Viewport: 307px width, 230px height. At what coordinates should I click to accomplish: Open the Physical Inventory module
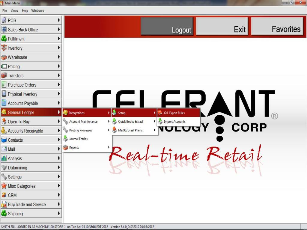(x=31, y=94)
